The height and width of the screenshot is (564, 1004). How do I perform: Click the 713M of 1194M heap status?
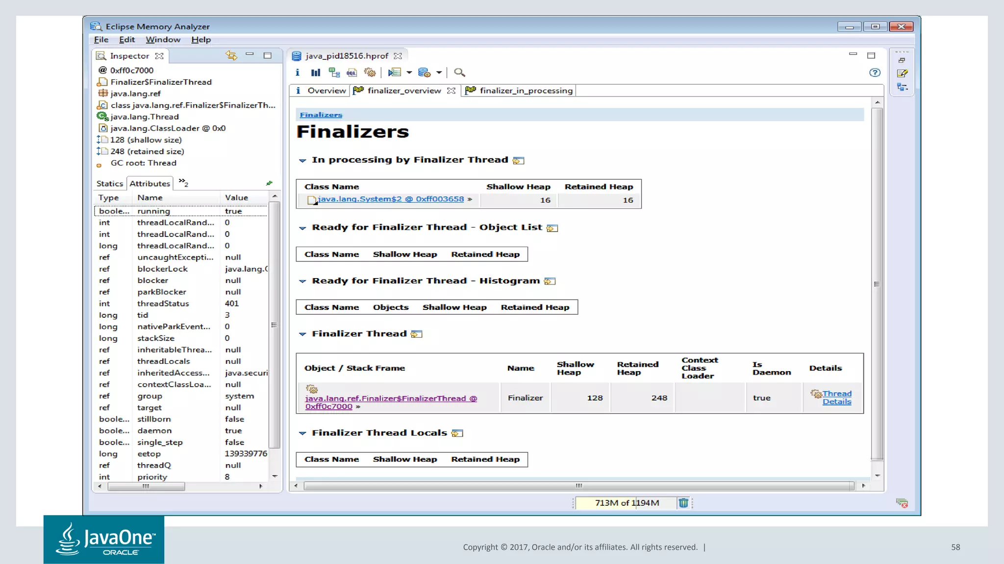[x=627, y=503]
